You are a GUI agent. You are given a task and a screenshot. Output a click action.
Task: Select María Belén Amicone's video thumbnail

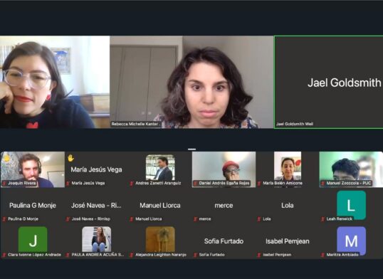(288, 169)
